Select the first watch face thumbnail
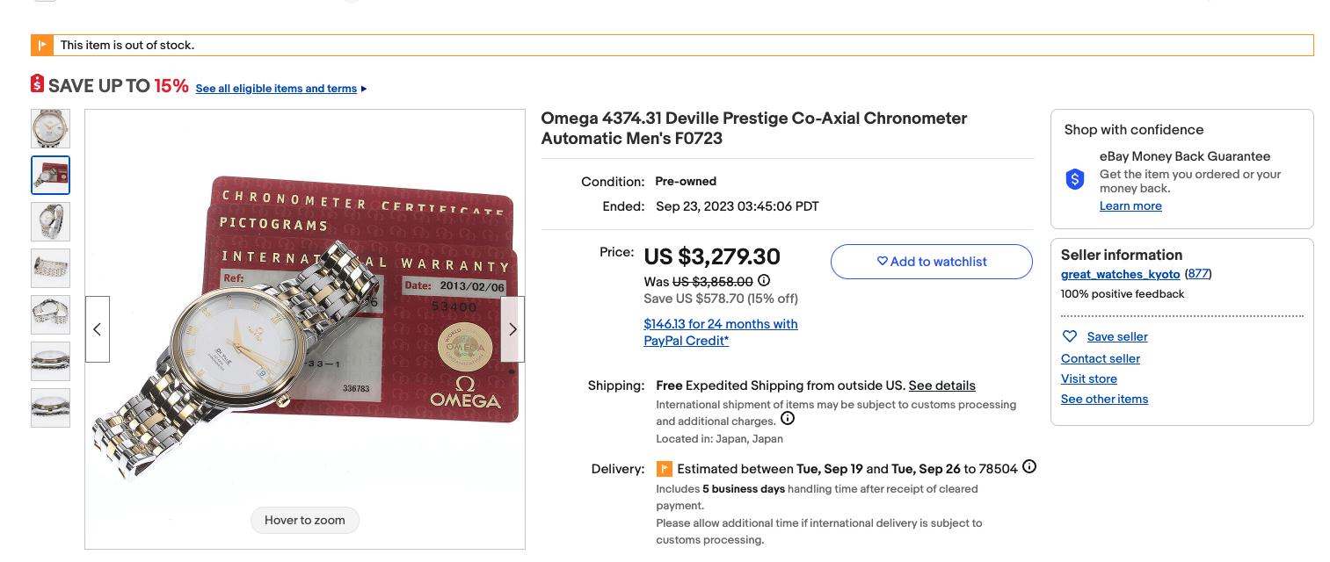 tap(50, 128)
